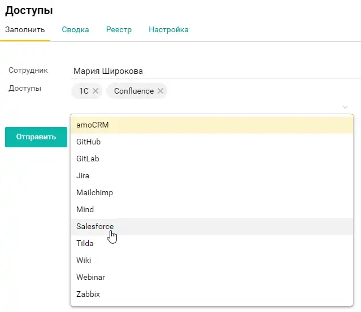Remove the Confluence access tag
Screen dimensions: 361x312
tap(160, 91)
